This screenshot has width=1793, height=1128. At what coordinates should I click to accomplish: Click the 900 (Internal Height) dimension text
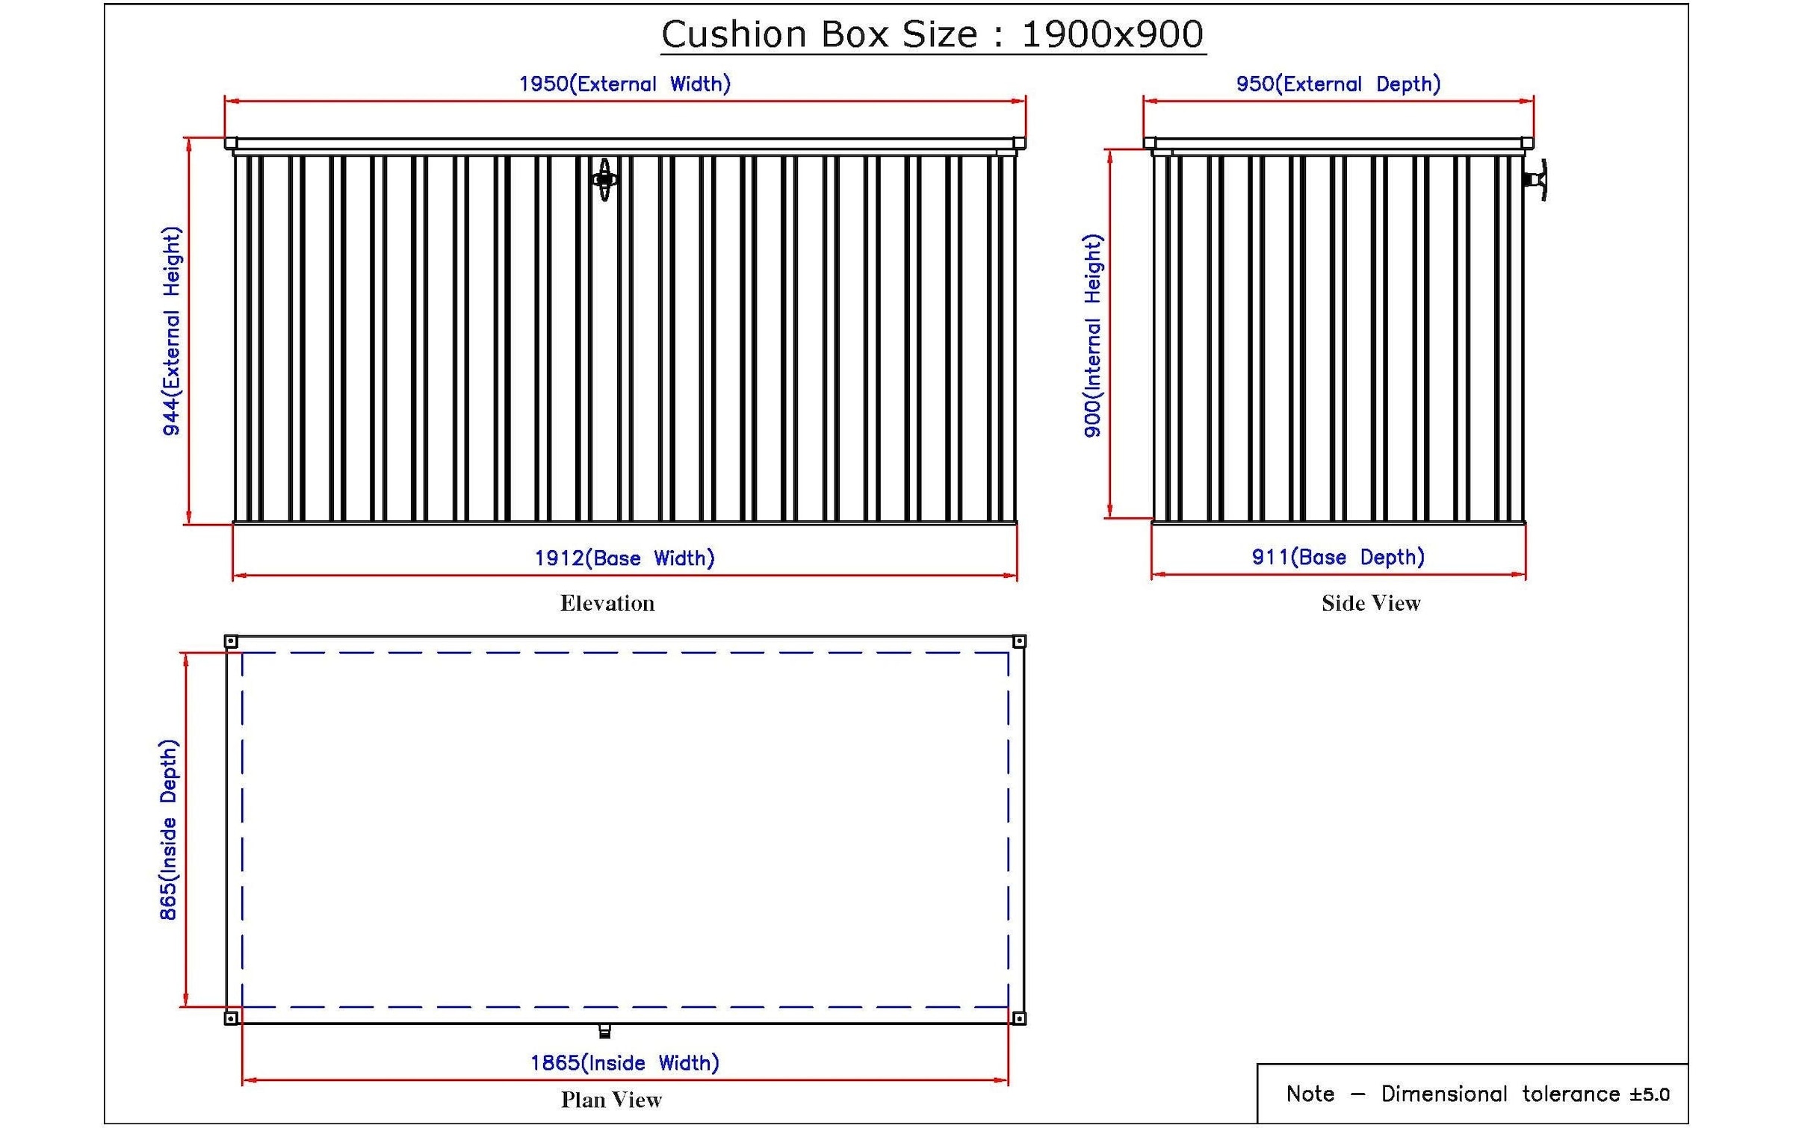click(x=1092, y=335)
